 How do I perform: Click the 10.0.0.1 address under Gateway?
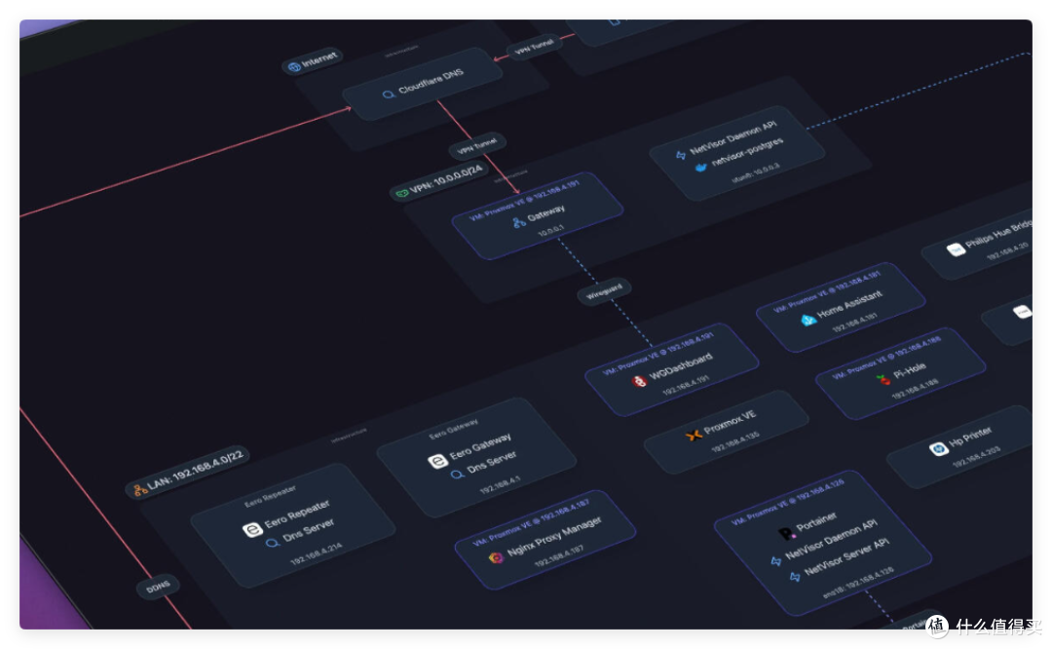550,230
